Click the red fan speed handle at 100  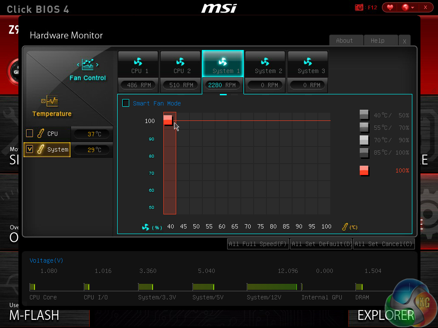pos(168,120)
